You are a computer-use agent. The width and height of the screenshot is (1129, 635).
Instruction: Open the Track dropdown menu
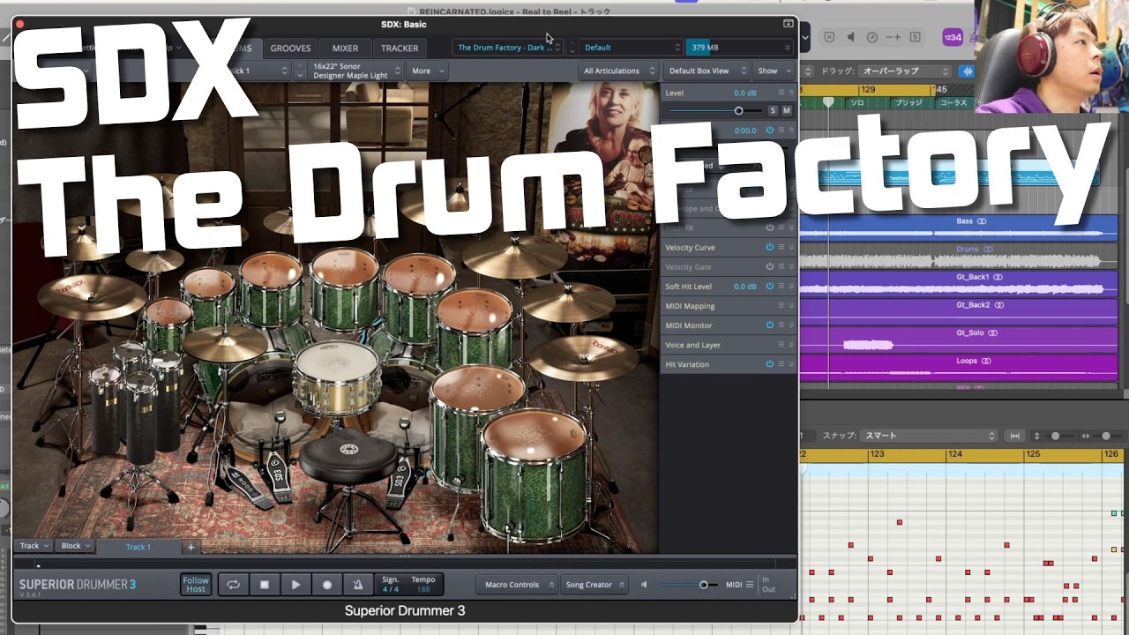click(34, 546)
